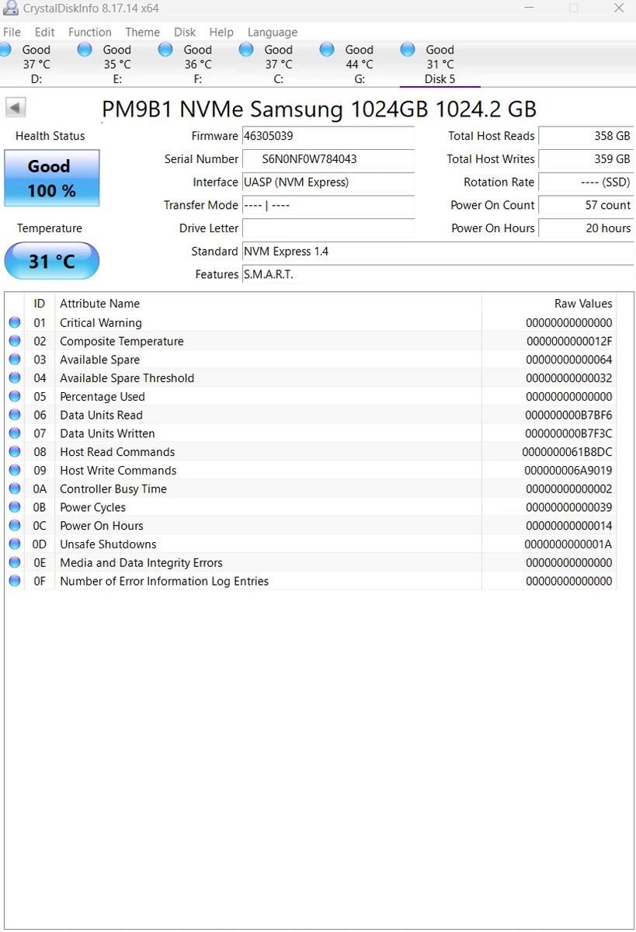Select the C: drive status orb
This screenshot has width=636, height=932.
point(246,50)
